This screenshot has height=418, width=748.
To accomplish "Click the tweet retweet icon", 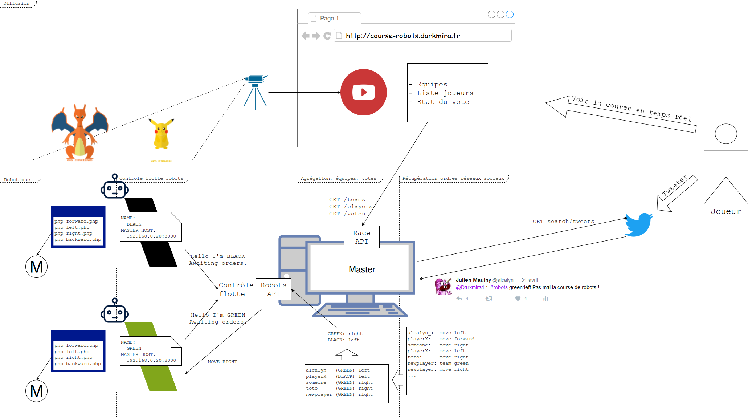I will point(489,299).
